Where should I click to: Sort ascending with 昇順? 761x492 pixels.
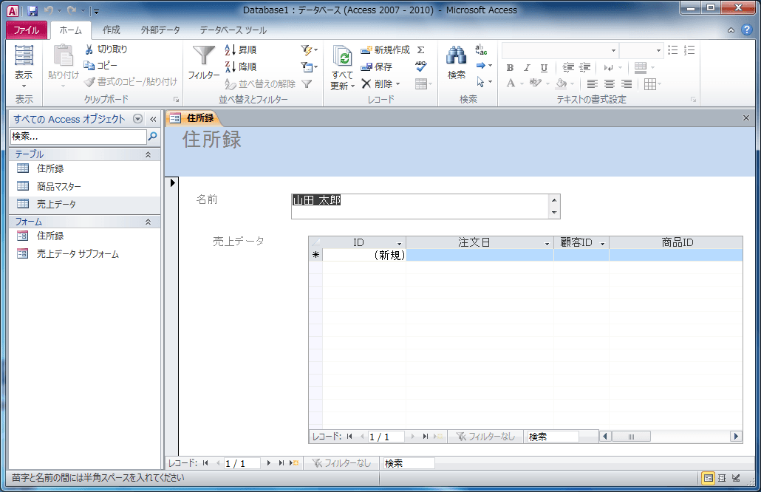click(x=241, y=49)
